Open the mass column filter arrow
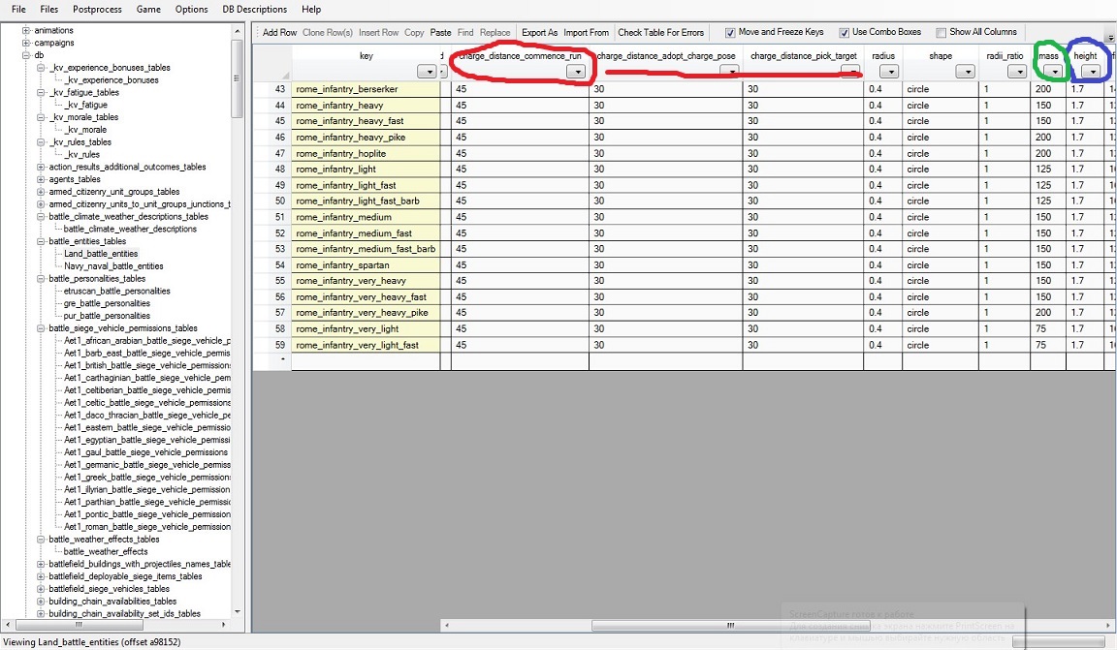The height and width of the screenshot is (650, 1117). click(1053, 71)
